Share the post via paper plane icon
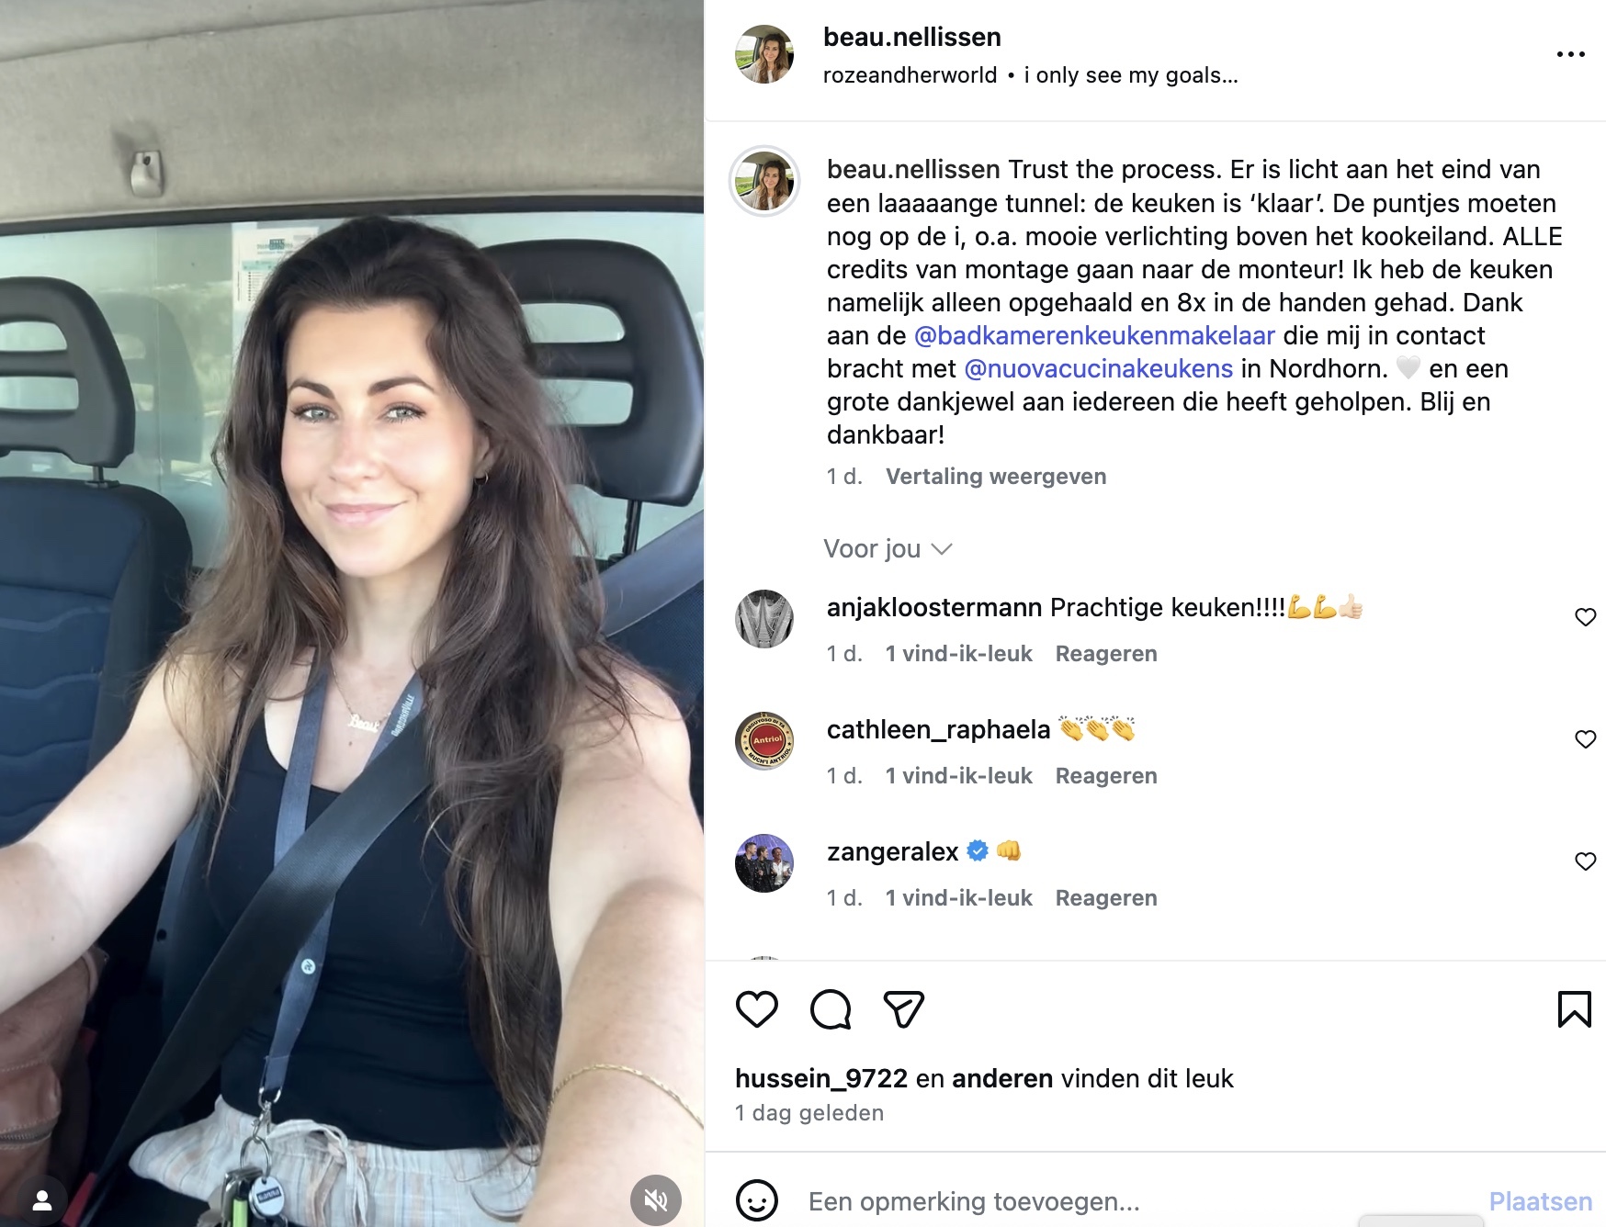The height and width of the screenshot is (1227, 1606). point(903,1009)
